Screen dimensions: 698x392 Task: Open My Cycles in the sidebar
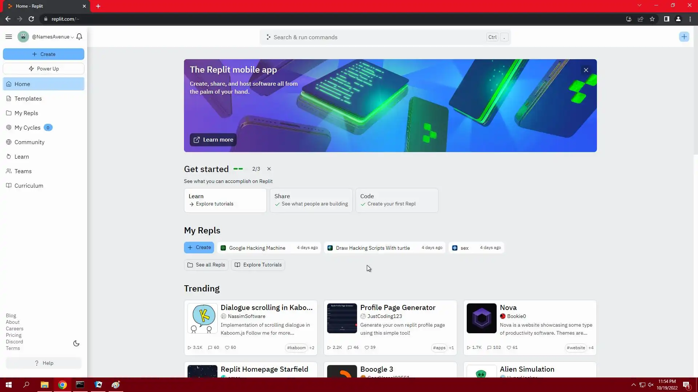pos(27,127)
